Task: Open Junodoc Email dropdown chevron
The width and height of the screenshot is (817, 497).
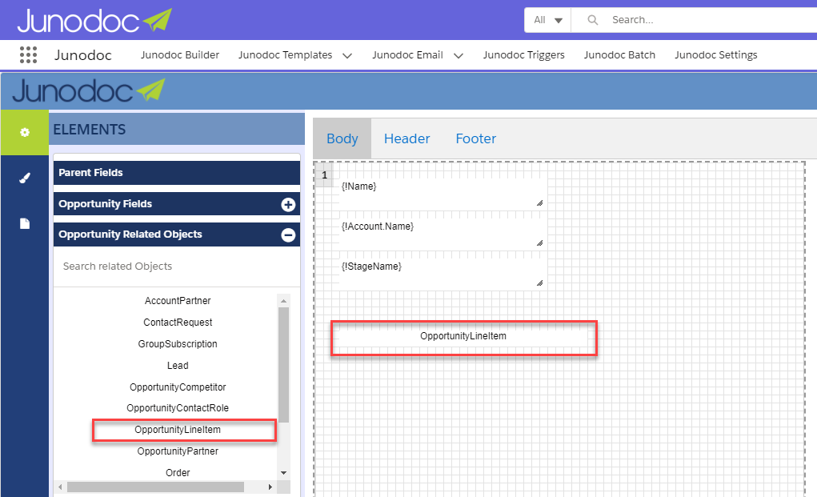Action: [458, 55]
